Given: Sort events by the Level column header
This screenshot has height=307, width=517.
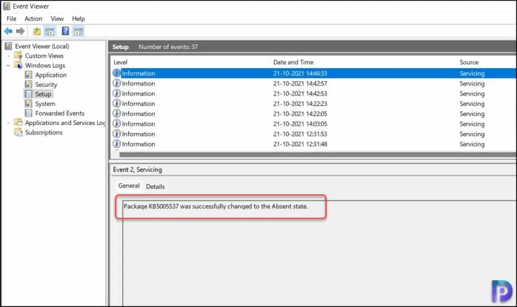Looking at the screenshot, I should 120,62.
